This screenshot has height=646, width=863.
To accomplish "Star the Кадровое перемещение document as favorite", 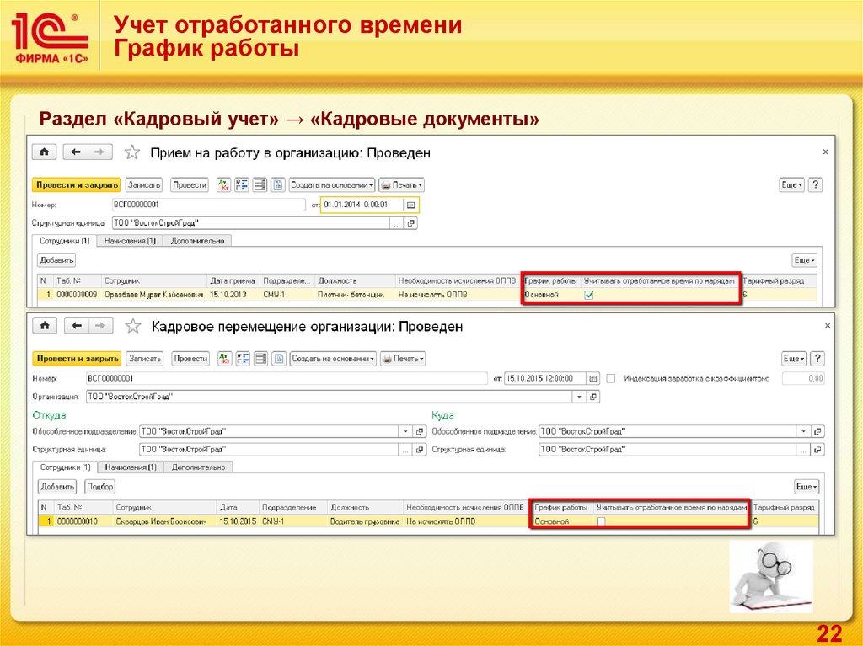I will 131,326.
